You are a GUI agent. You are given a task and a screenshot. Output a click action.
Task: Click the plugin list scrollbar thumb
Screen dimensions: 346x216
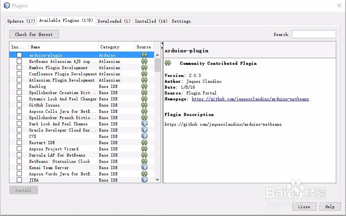tap(157, 65)
